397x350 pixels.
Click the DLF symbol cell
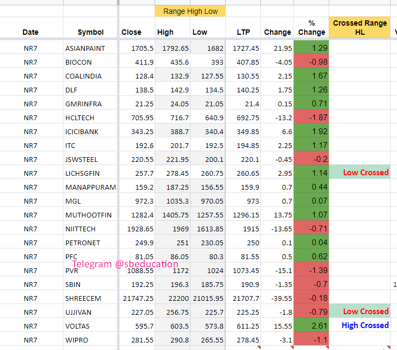[90, 90]
